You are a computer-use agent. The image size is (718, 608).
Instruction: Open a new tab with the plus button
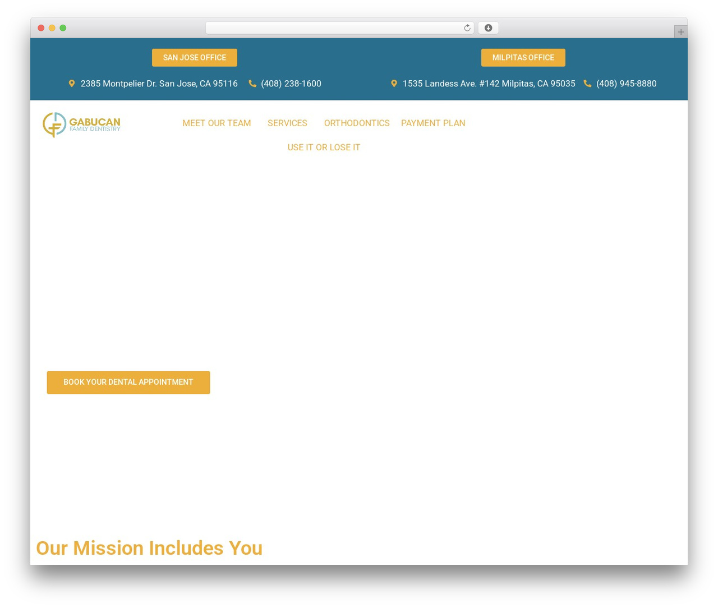point(680,32)
